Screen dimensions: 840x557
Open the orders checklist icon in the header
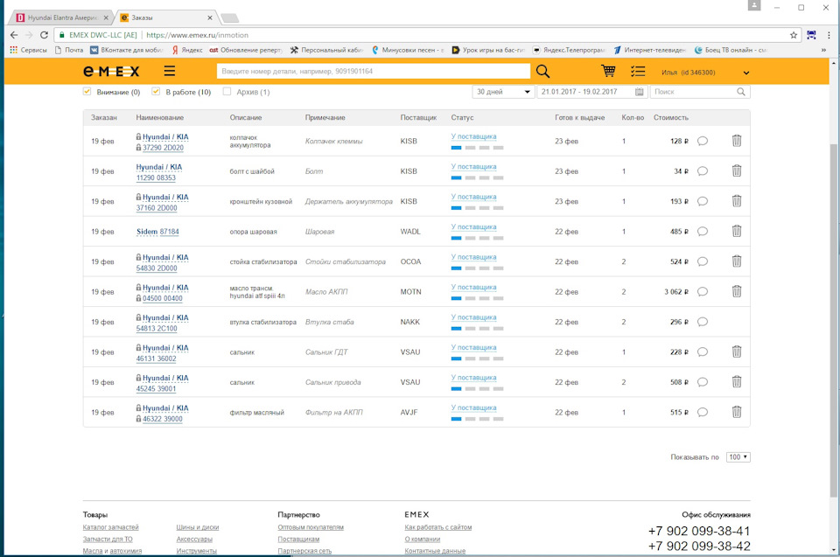pos(638,71)
